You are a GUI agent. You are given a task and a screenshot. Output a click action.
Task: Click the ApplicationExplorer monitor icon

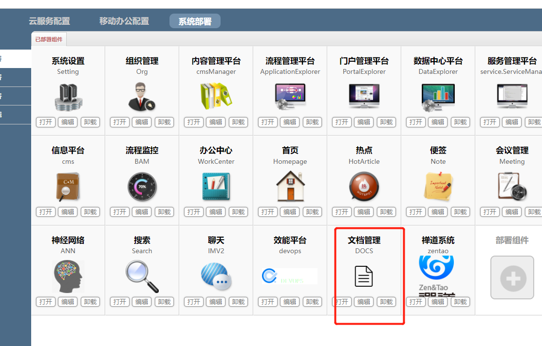[x=290, y=96]
